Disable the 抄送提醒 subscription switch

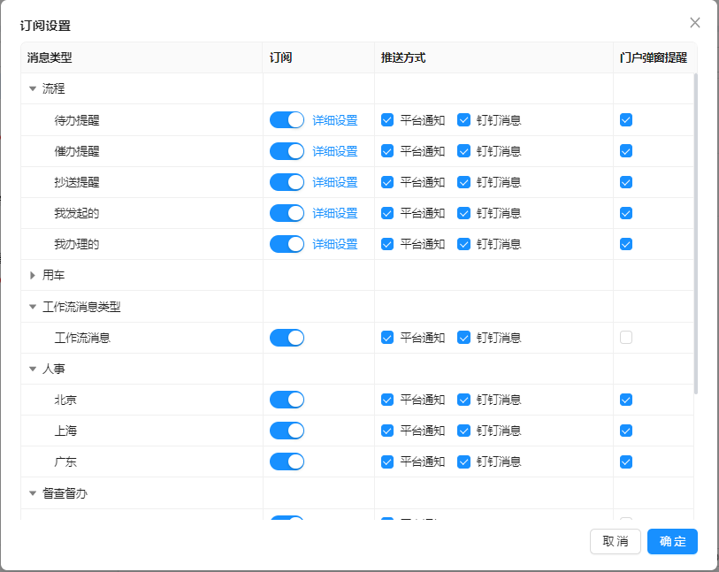point(287,182)
